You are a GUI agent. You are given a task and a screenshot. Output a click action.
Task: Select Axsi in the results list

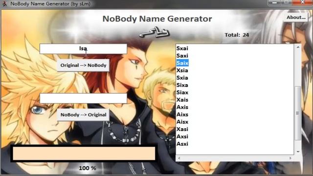[182, 136]
